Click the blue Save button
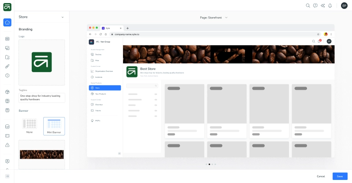The width and height of the screenshot is (352, 183). point(340,176)
